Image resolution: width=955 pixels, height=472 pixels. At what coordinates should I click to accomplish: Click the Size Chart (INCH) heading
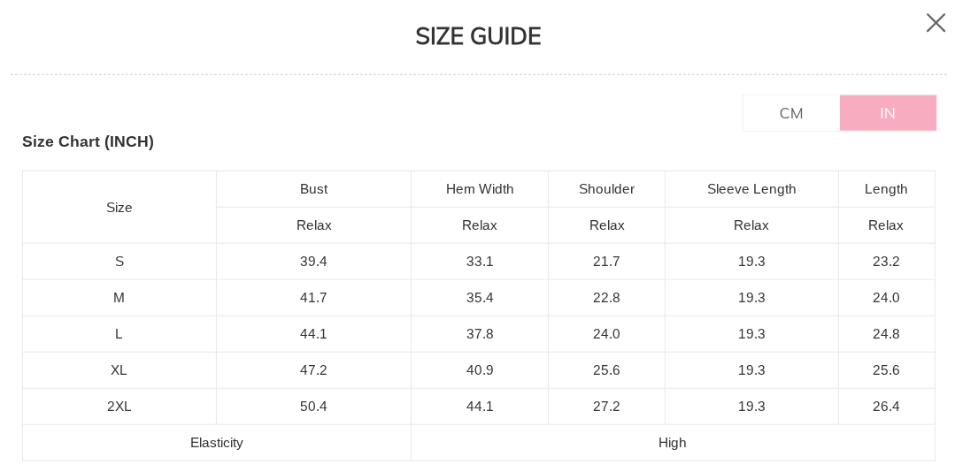[x=89, y=141]
